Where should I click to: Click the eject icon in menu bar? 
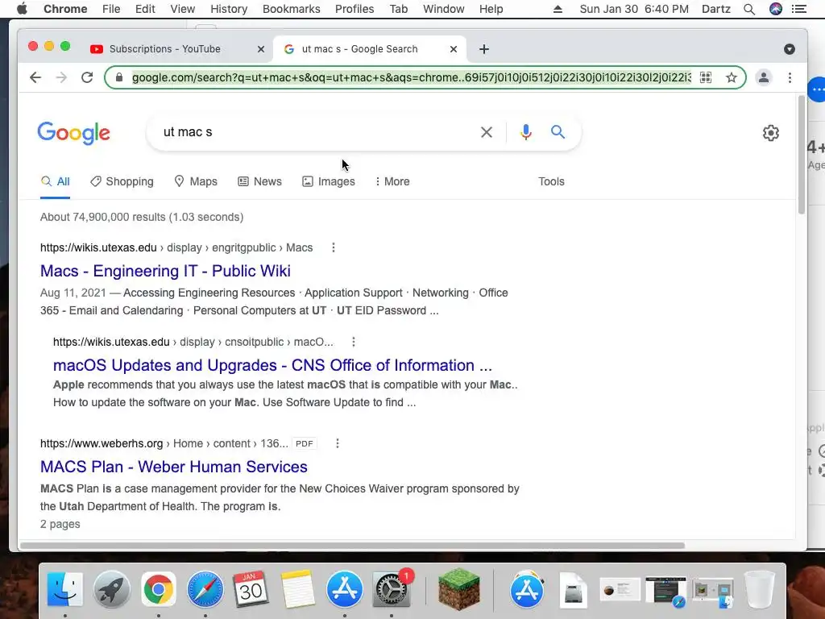558,9
